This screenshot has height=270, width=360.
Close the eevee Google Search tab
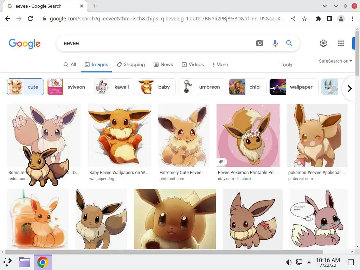click(82, 6)
